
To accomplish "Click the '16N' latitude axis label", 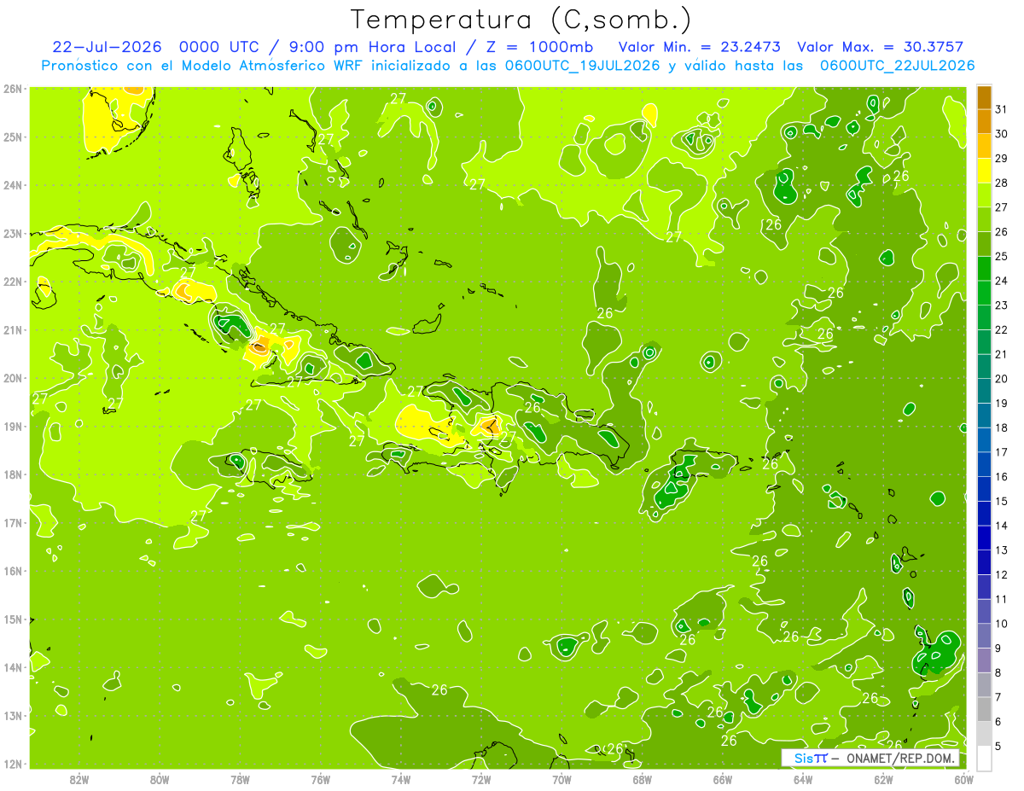I will coord(13,571).
